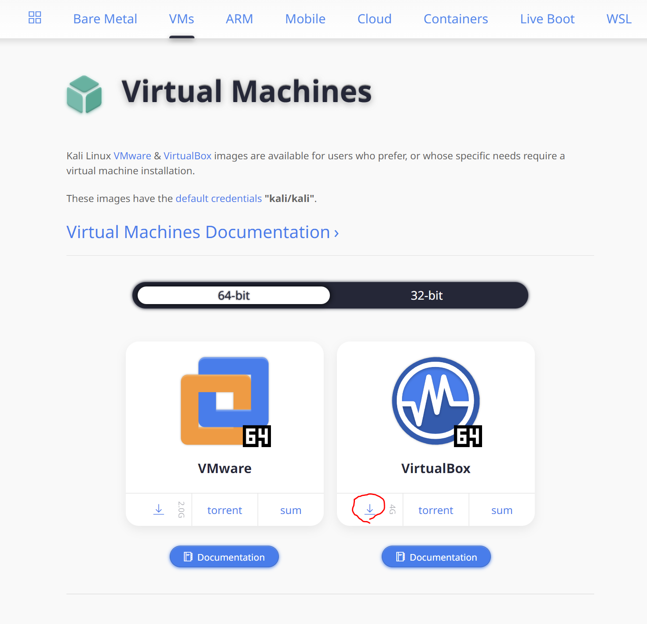The width and height of the screenshot is (647, 624).
Task: Select the VMs tab
Action: 182,19
